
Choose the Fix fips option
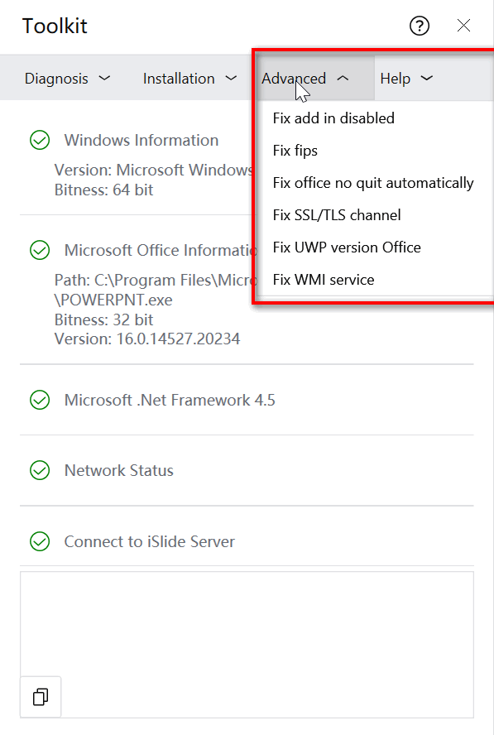295,151
